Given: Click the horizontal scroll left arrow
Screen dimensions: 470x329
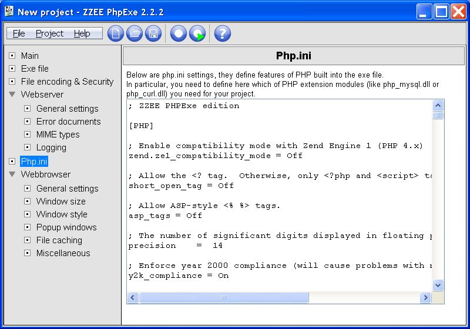Looking at the screenshot, I should pyautogui.click(x=133, y=297).
